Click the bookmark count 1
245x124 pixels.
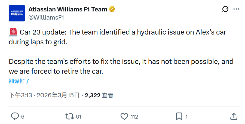186,117
